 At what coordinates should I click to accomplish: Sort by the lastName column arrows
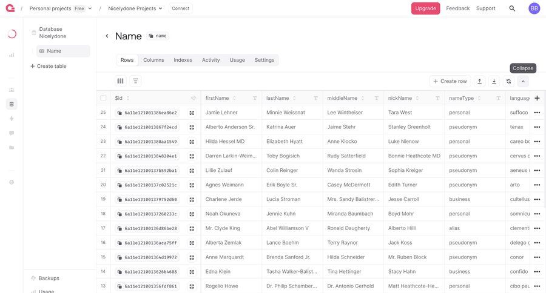pos(294,98)
